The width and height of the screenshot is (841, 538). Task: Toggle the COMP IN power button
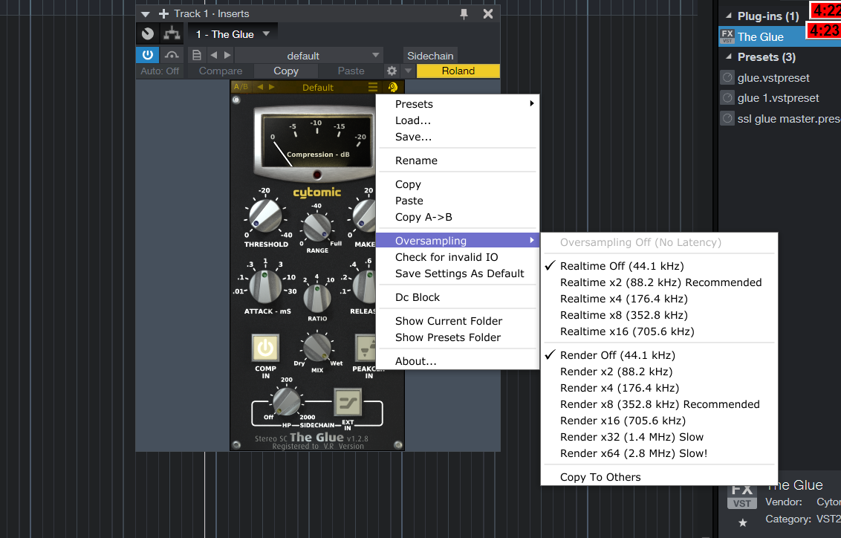pos(265,348)
